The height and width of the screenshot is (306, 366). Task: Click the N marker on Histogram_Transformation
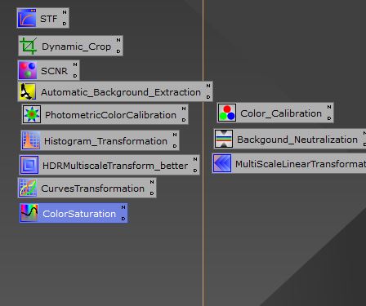175,135
